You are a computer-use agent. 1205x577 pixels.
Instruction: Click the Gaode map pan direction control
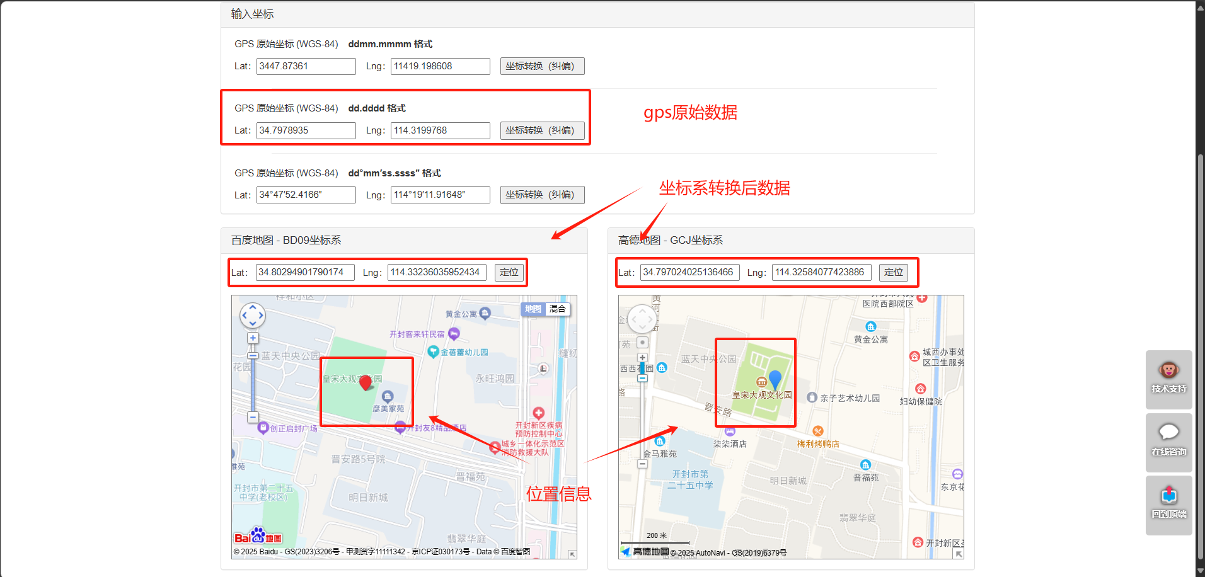click(642, 319)
